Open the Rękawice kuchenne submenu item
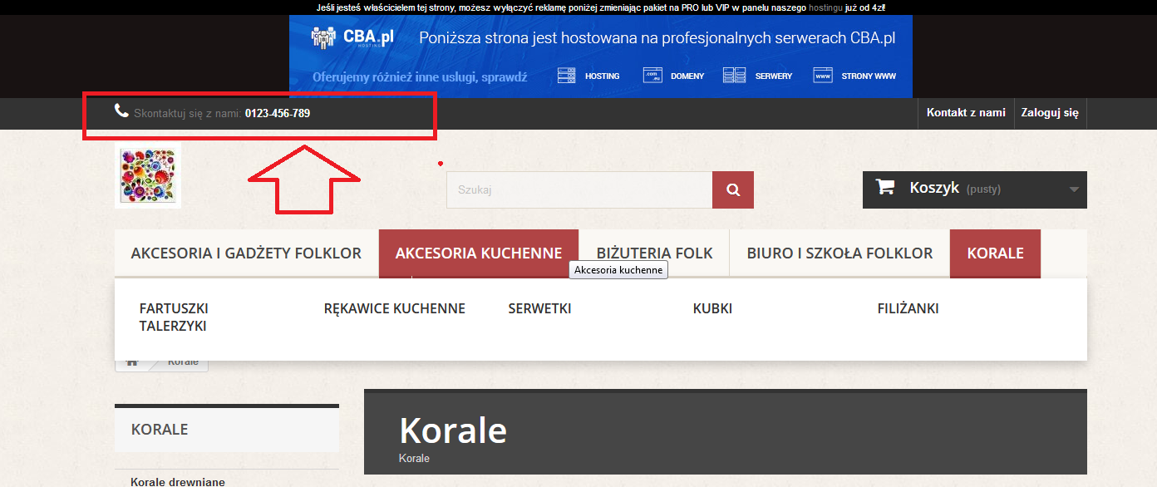1157x487 pixels. [395, 308]
